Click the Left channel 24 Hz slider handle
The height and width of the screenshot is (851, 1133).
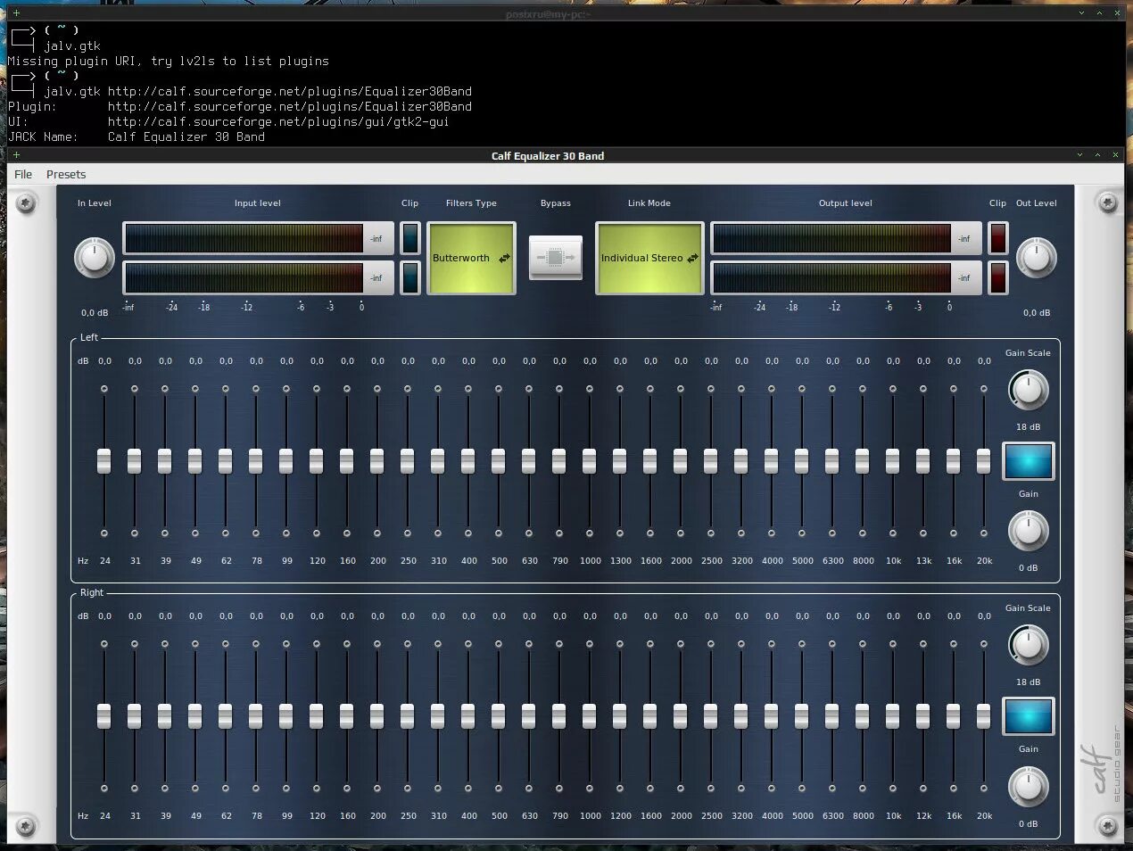click(104, 461)
